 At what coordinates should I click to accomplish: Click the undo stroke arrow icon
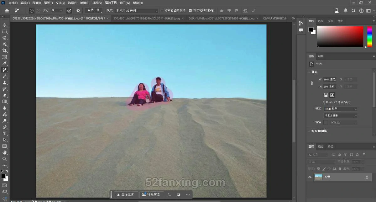coord(245,11)
